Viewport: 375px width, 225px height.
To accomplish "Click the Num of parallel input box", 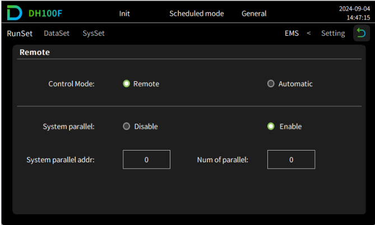I will [x=291, y=160].
